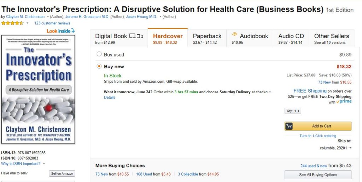
Task: Expand the star ratings breakdown arrow
Action: (x=27, y=23)
